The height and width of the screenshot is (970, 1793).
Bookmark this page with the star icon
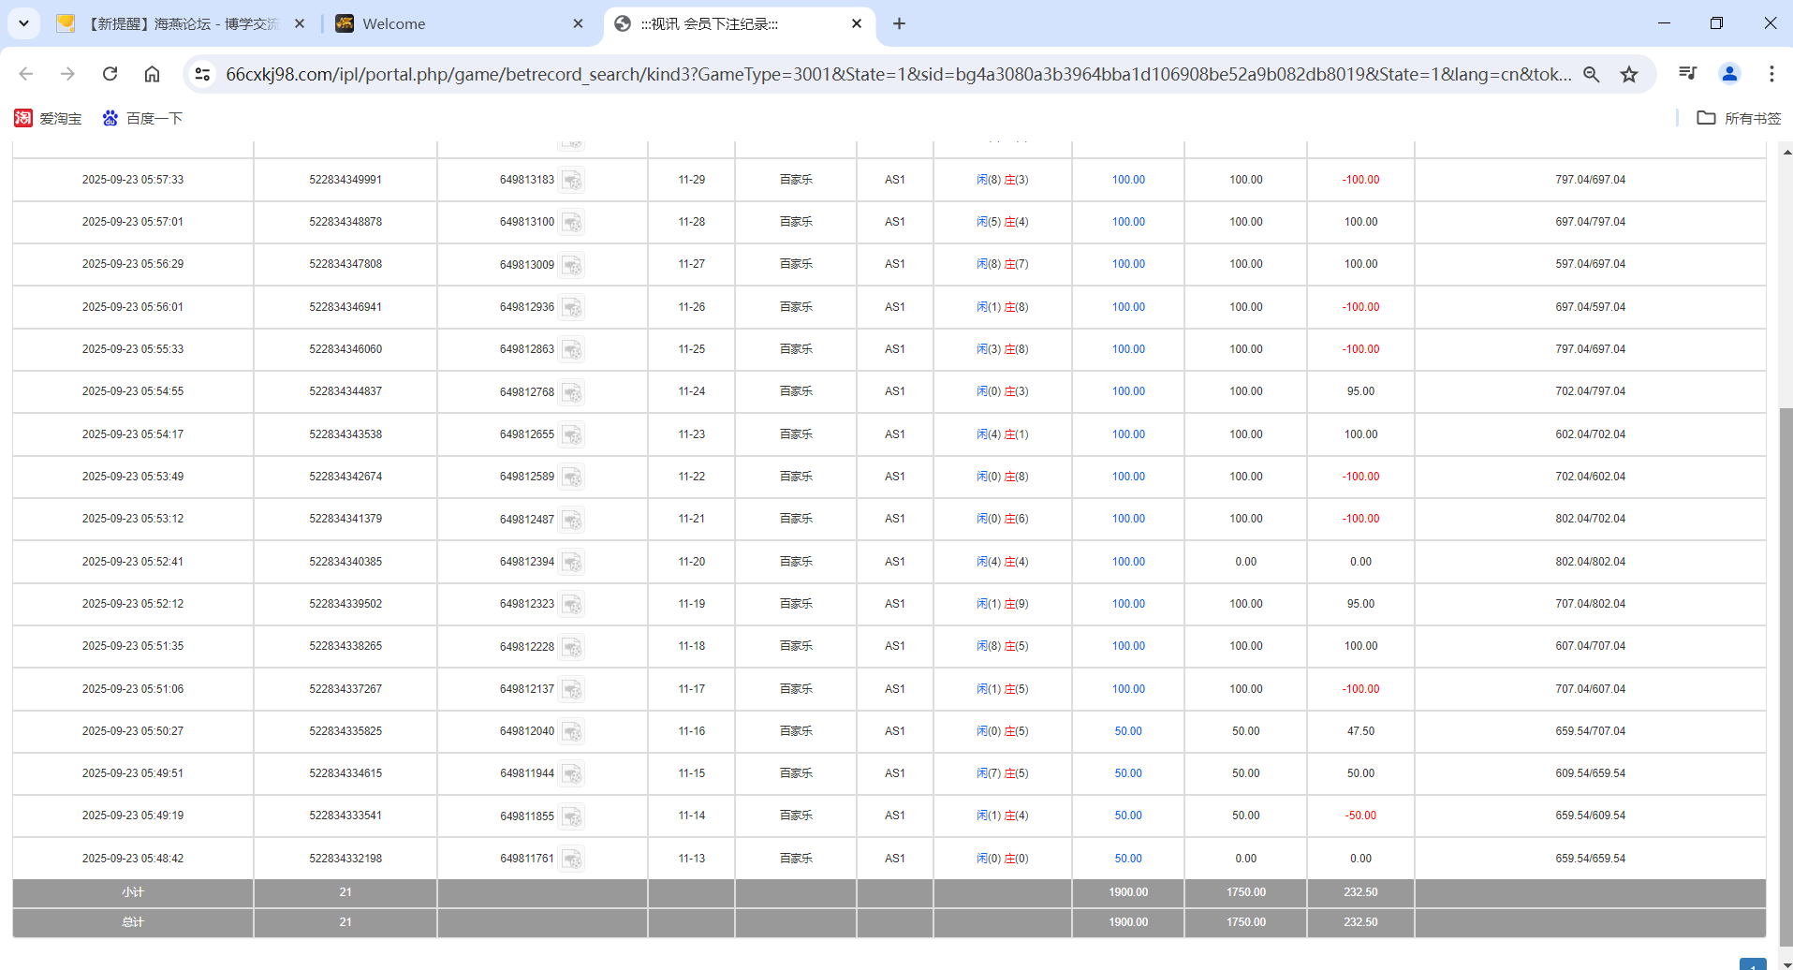click(x=1629, y=74)
